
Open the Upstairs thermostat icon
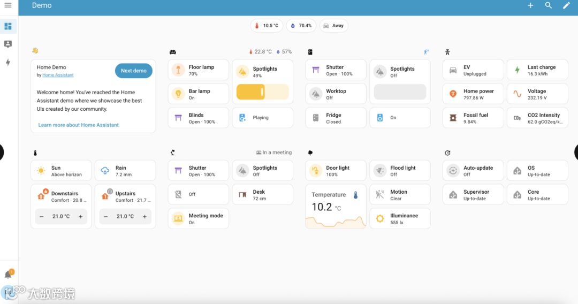[x=105, y=196]
